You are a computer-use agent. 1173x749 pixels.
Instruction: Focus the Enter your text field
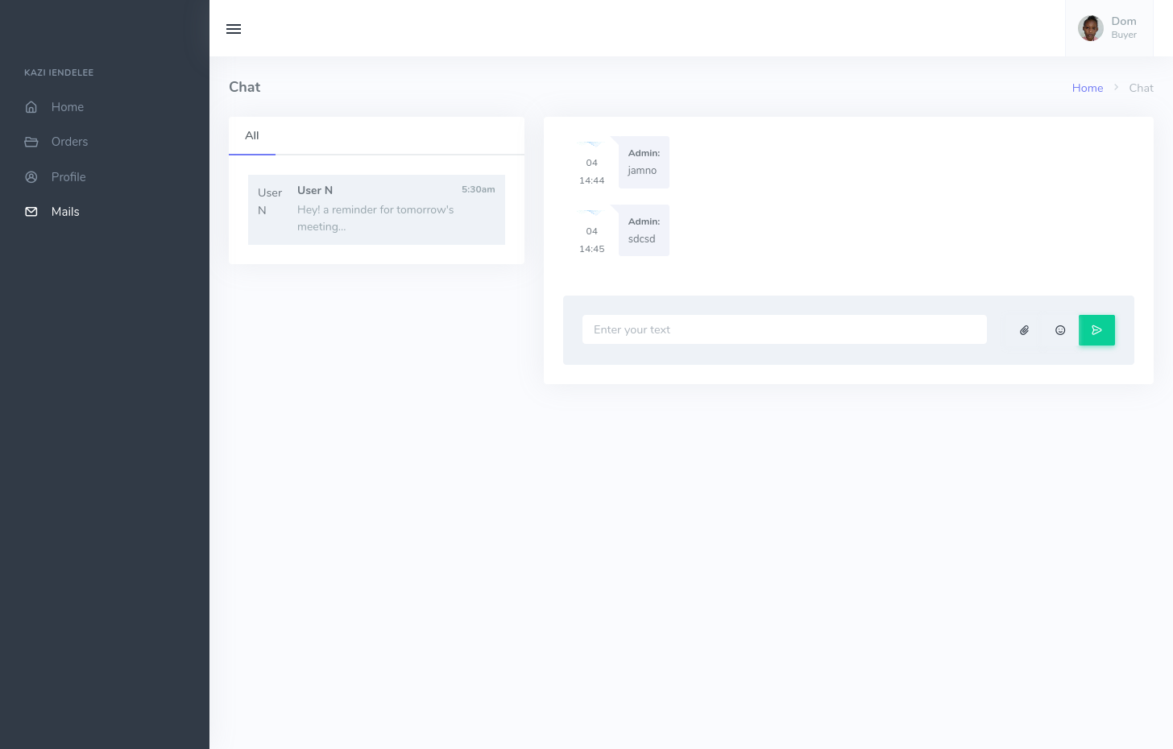pyautogui.click(x=784, y=329)
